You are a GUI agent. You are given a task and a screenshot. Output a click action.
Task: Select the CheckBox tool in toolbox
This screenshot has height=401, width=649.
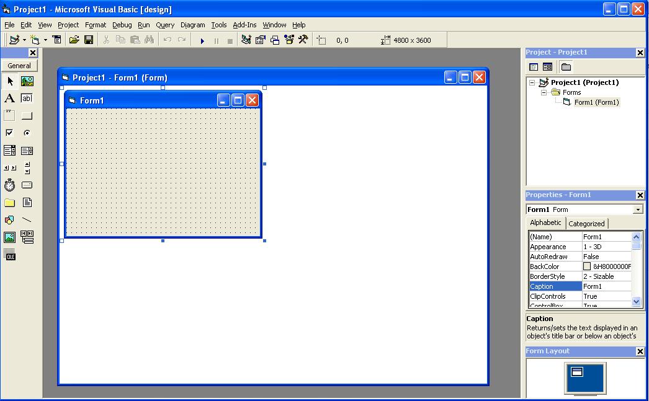tap(10, 133)
